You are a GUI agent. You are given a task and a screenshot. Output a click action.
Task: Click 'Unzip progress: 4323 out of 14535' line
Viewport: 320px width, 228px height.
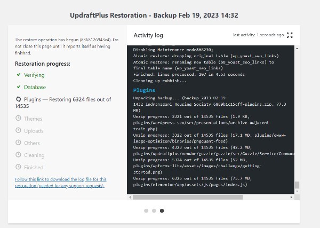coord(214,151)
